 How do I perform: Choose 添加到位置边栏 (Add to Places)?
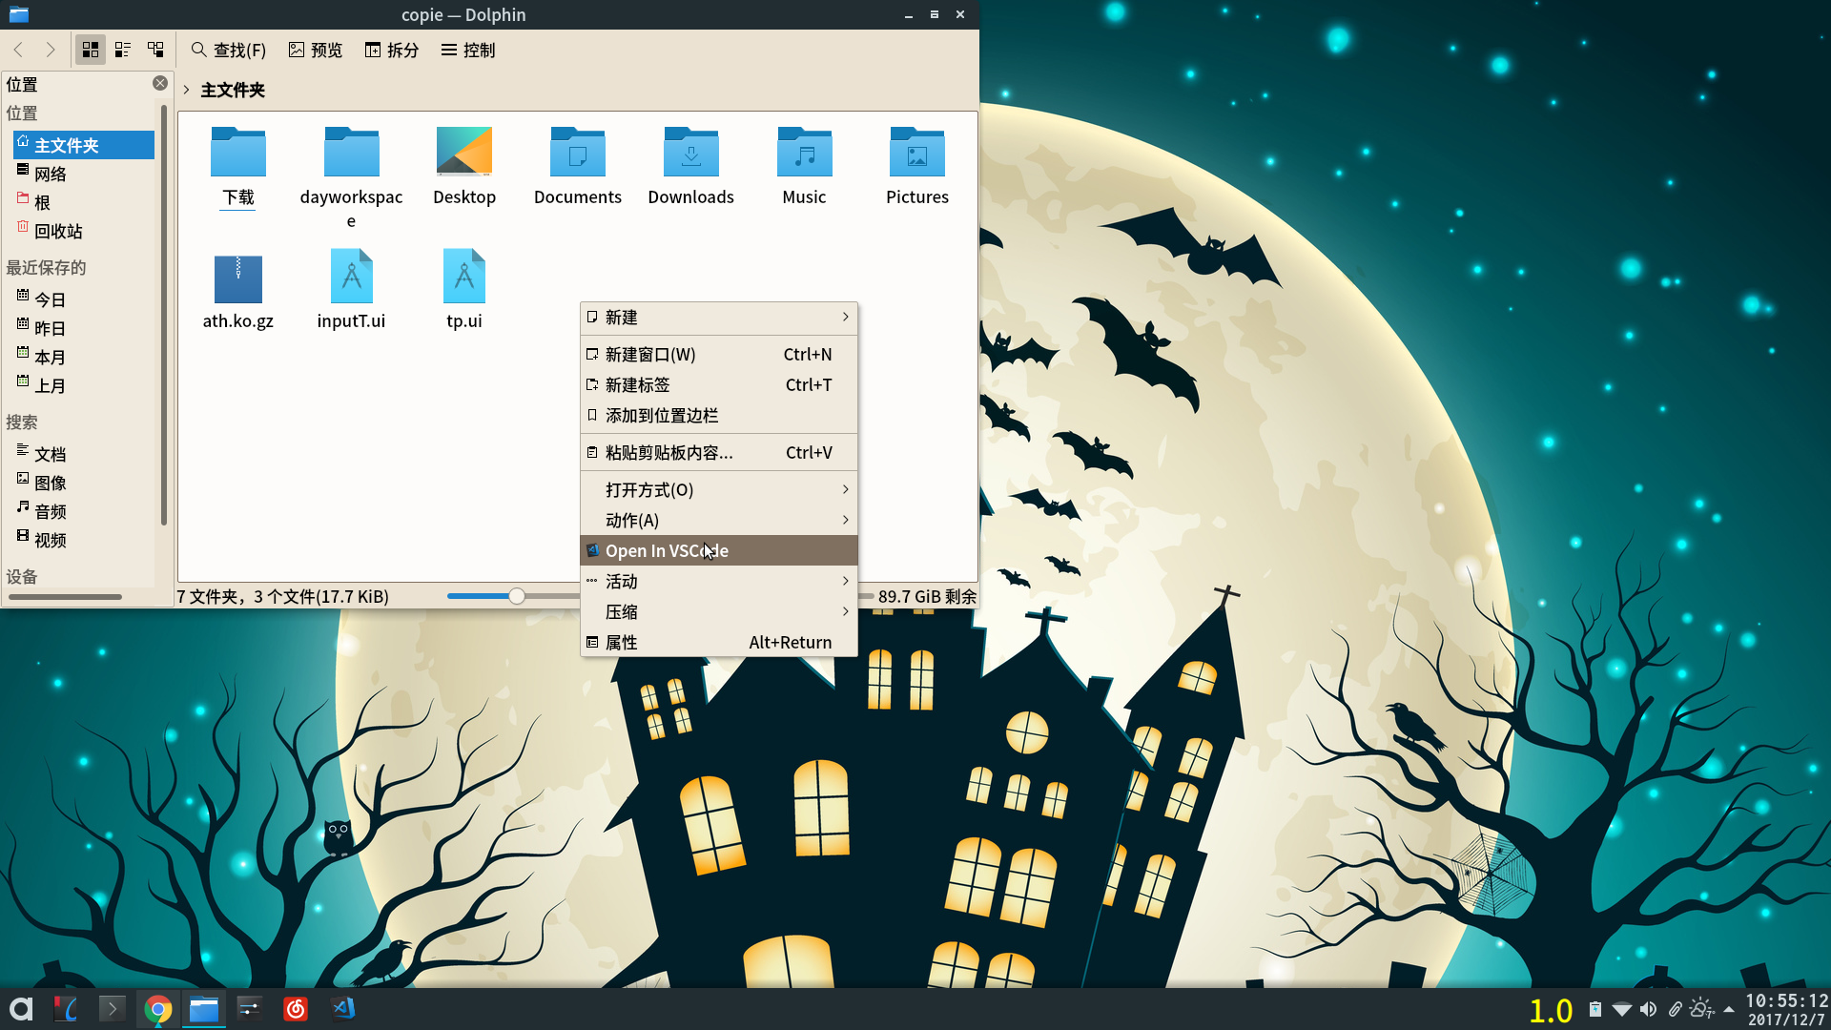pyautogui.click(x=719, y=415)
